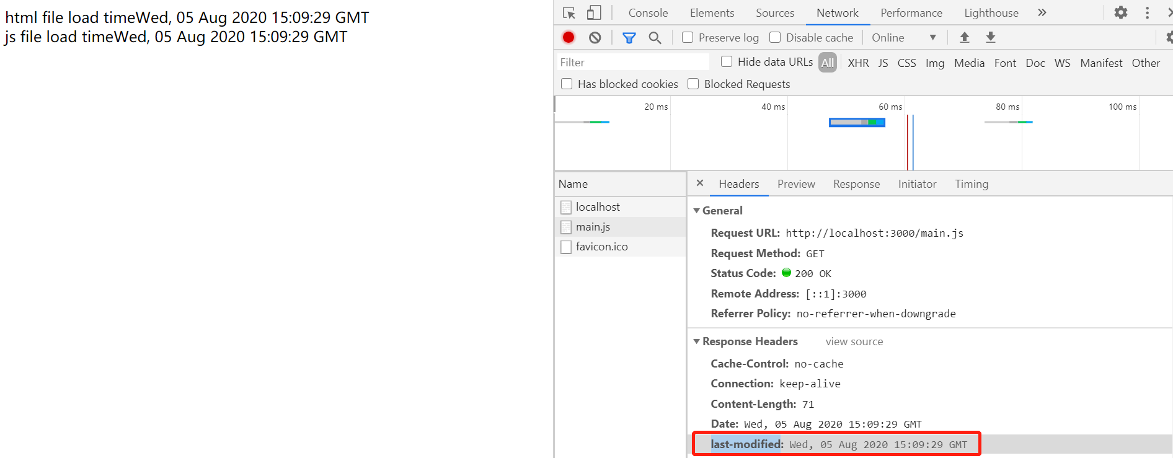Clear the network log
This screenshot has height=458, width=1173.
(x=595, y=38)
